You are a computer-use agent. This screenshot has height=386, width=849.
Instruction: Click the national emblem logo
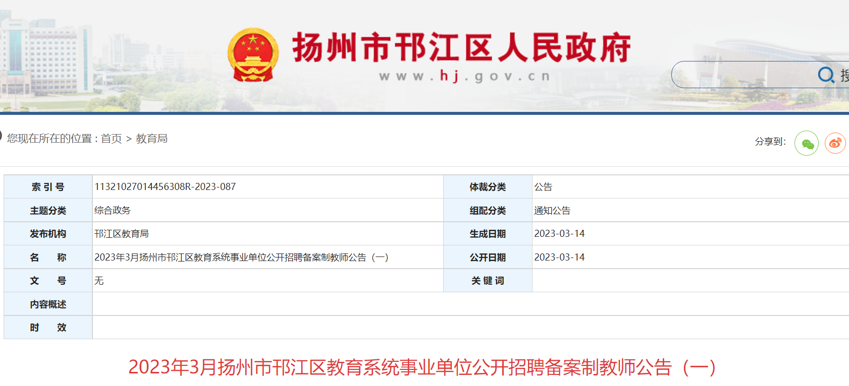[253, 55]
